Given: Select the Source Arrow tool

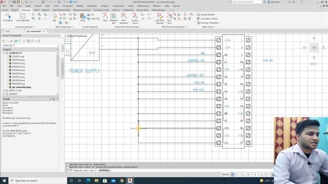Looking at the screenshot, I should (135, 18).
